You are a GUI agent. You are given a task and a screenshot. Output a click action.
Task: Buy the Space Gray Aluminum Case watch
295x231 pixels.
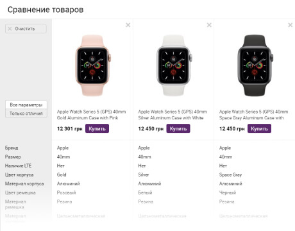[x=259, y=129]
